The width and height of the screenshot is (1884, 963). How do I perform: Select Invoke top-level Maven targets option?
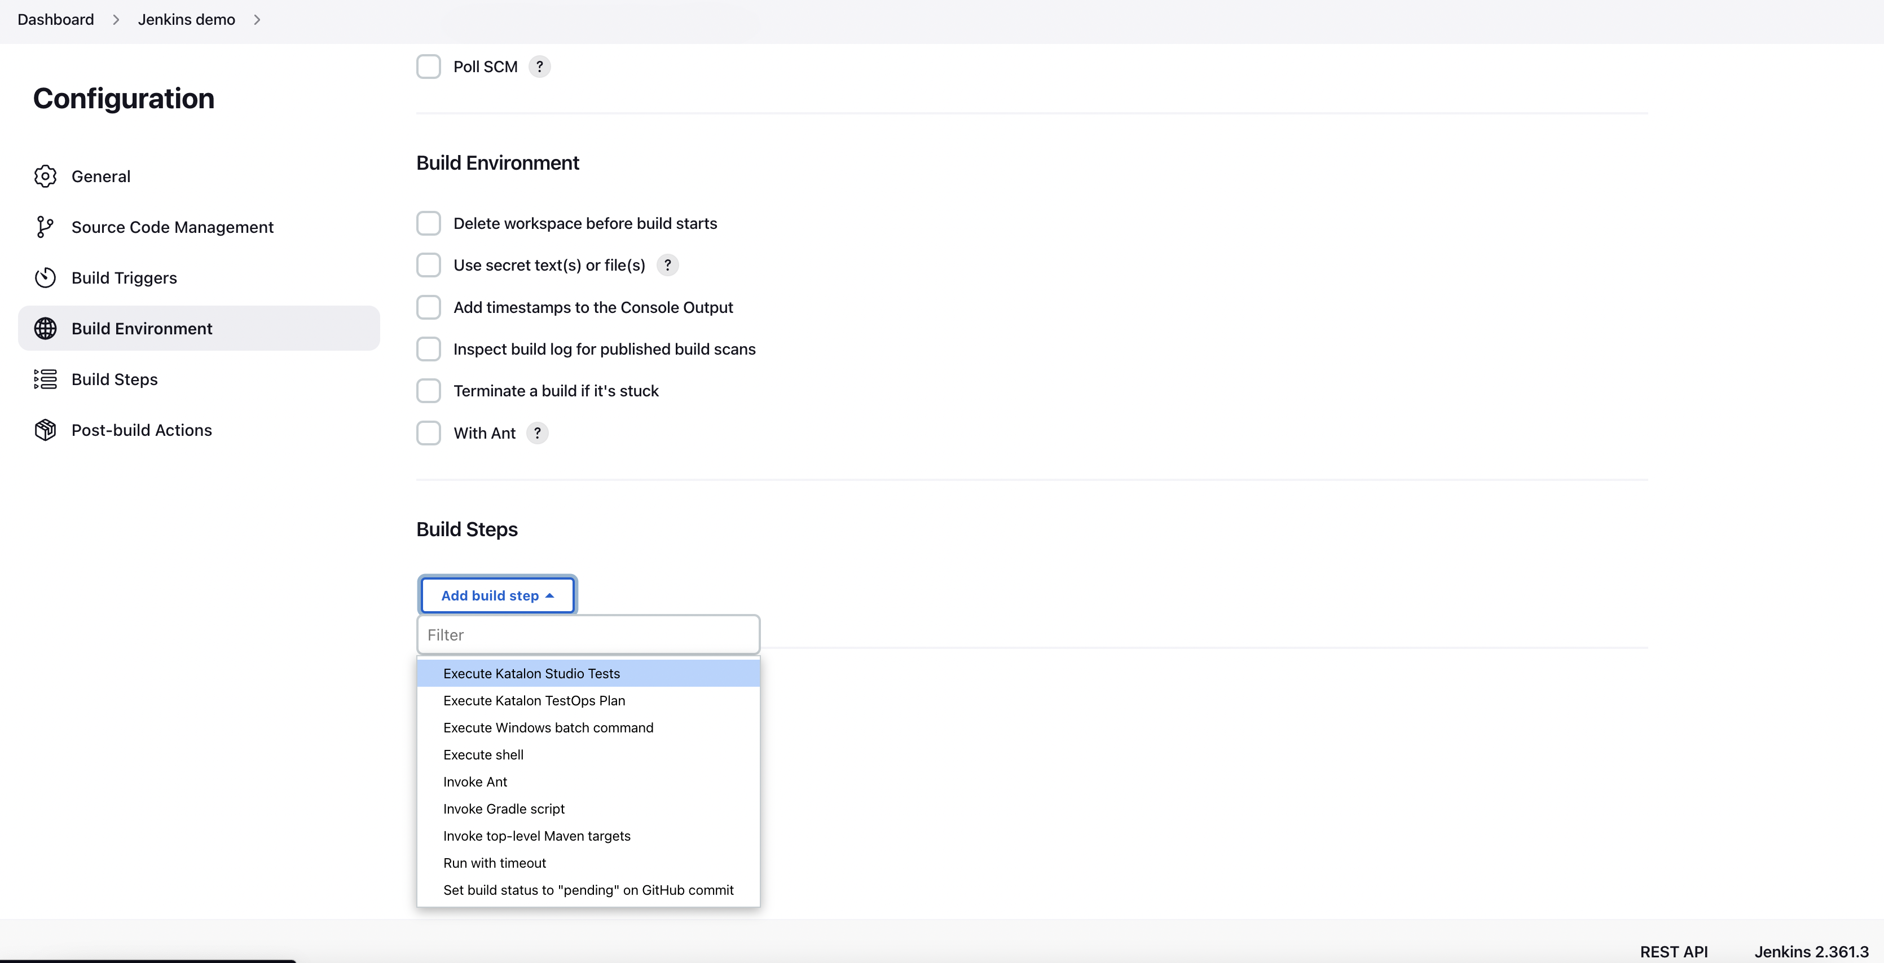tap(536, 835)
